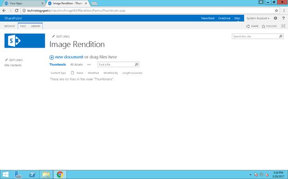Open PowerShell from taskbar
288x179 pixels.
32,174
